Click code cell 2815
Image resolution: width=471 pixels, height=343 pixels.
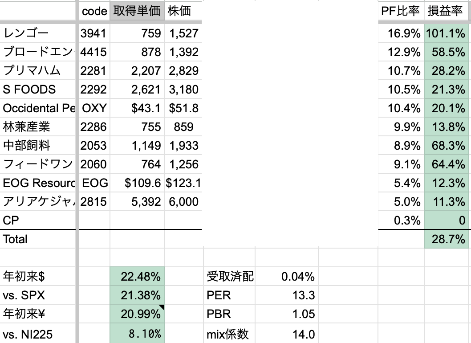(x=94, y=201)
